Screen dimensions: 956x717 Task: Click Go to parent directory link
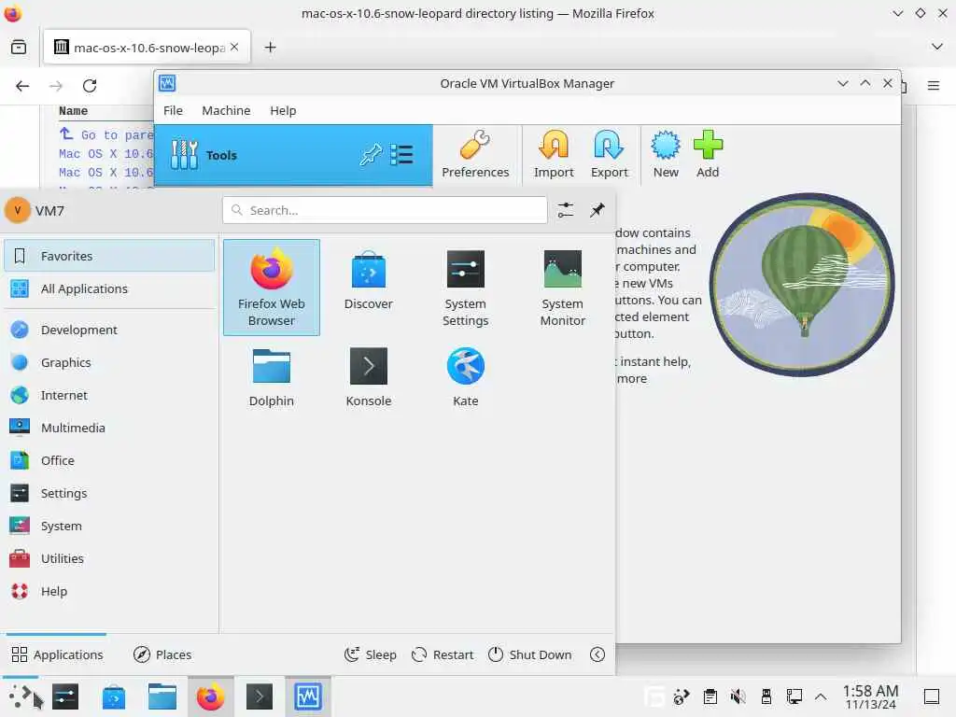point(106,134)
